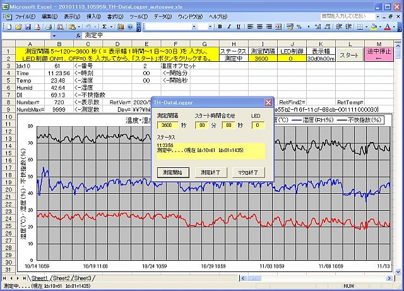Expand the Fill Color palette arrow
Image resolution: width=404 pixels, height=291 pixels.
pos(380,27)
